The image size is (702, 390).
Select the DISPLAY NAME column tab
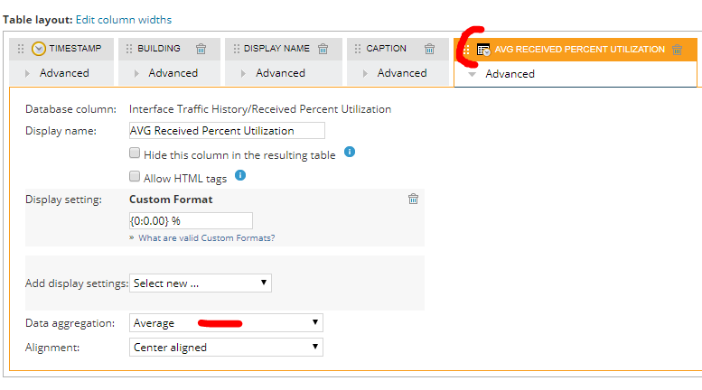tap(276, 49)
